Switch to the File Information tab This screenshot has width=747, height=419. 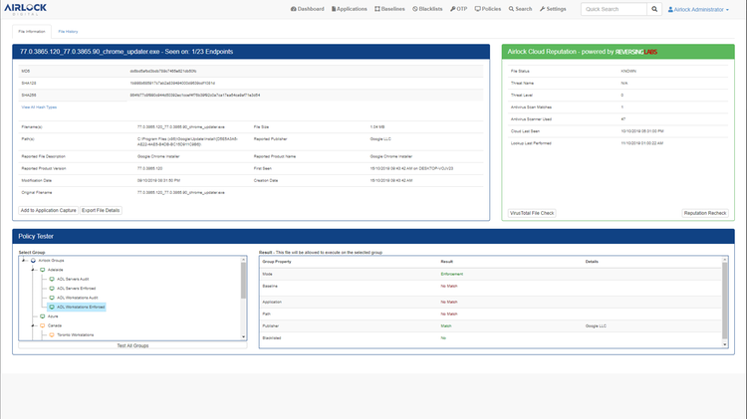[x=32, y=32]
